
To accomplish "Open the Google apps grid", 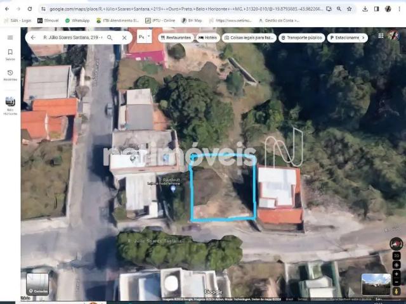I will (381, 35).
